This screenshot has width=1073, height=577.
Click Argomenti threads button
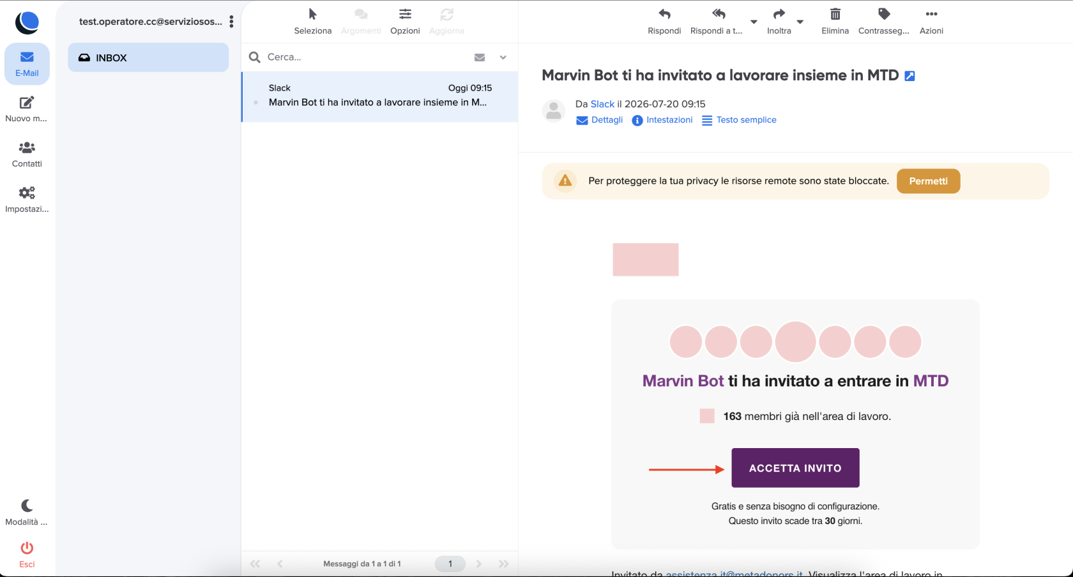click(361, 22)
